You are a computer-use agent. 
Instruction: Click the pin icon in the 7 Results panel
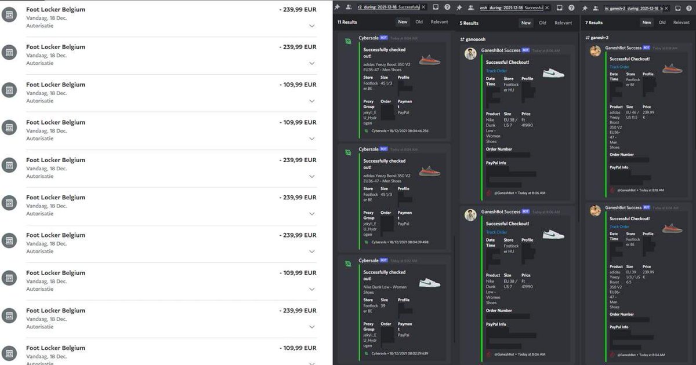pos(585,8)
